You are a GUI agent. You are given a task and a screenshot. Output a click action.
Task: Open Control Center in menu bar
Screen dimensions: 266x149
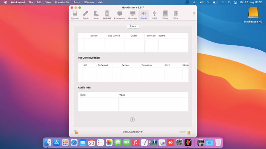pyautogui.click(x=235, y=2)
